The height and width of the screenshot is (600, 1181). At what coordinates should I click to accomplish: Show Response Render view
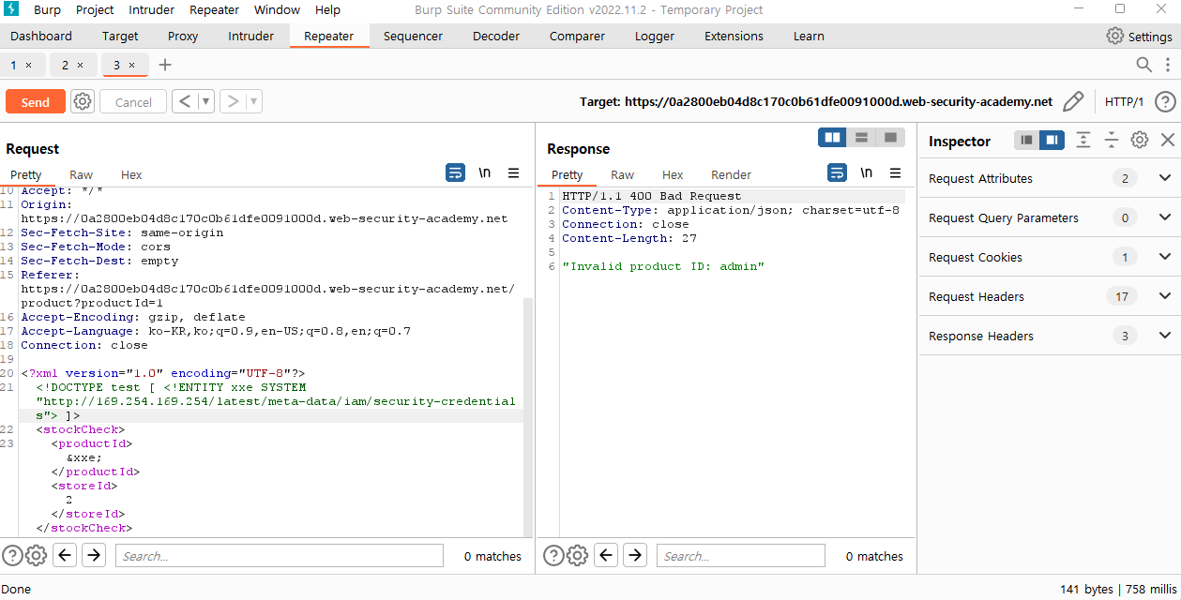[732, 174]
